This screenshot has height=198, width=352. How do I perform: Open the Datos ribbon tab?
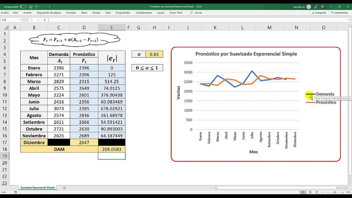pos(84,13)
